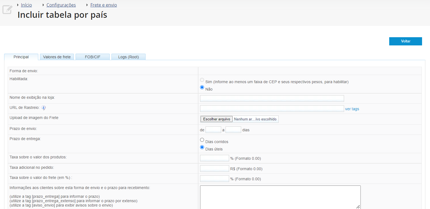Choose Dias úteis delivery option
The width and height of the screenshot is (430, 209).
tap(202, 147)
